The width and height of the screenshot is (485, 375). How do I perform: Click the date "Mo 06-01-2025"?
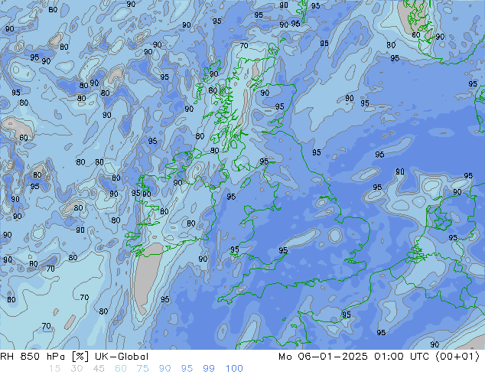[323, 357]
